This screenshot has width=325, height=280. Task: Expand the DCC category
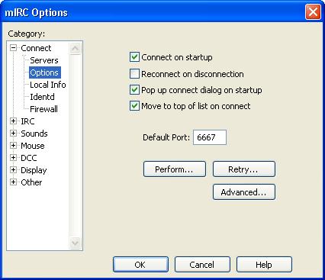(13, 158)
